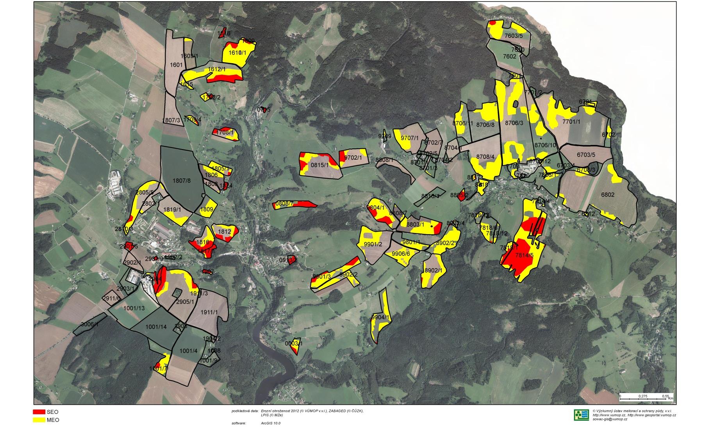The height and width of the screenshot is (436, 710).
Task: Select parcel label 9707/1
Action: (410, 138)
